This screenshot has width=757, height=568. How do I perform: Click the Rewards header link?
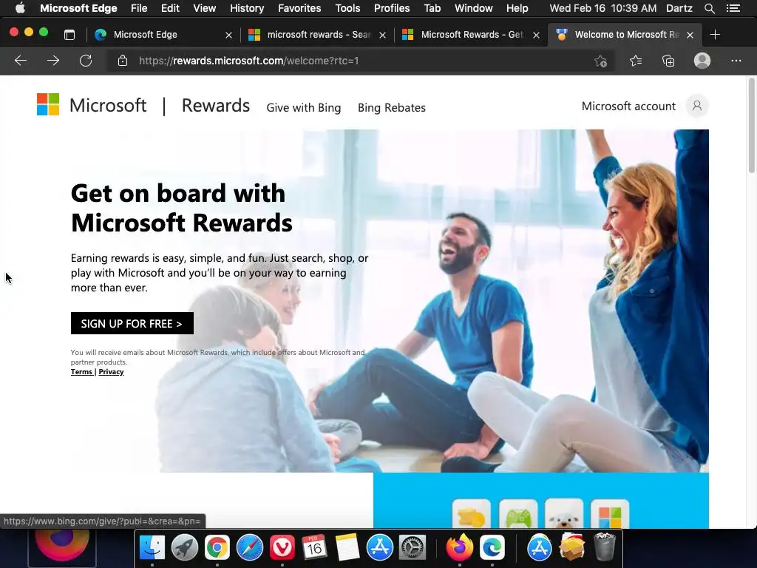click(x=215, y=105)
